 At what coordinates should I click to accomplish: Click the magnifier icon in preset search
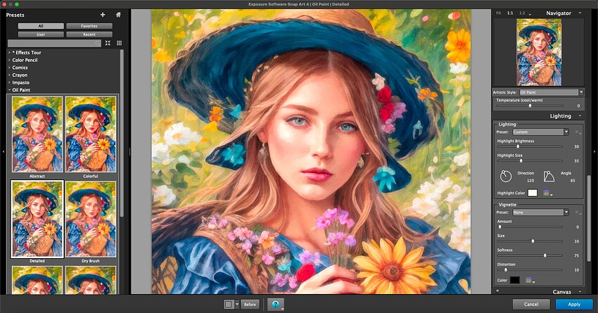coord(98,44)
